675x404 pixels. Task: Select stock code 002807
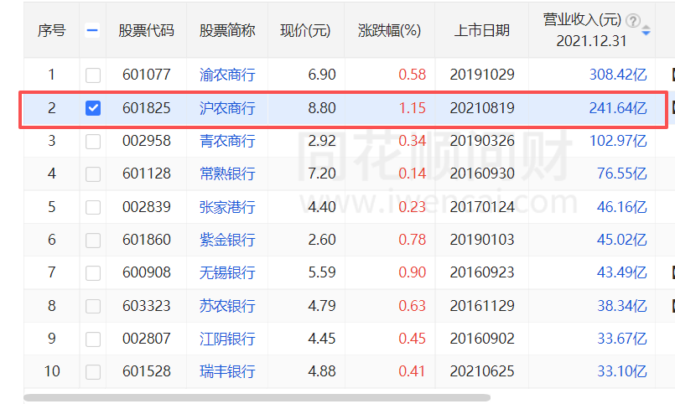coord(147,339)
